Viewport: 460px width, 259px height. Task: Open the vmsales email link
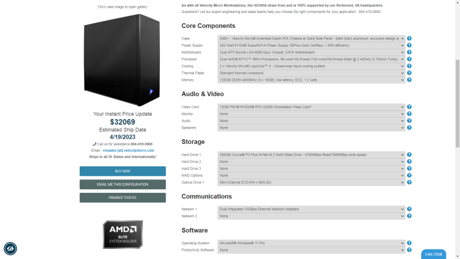[128, 150]
